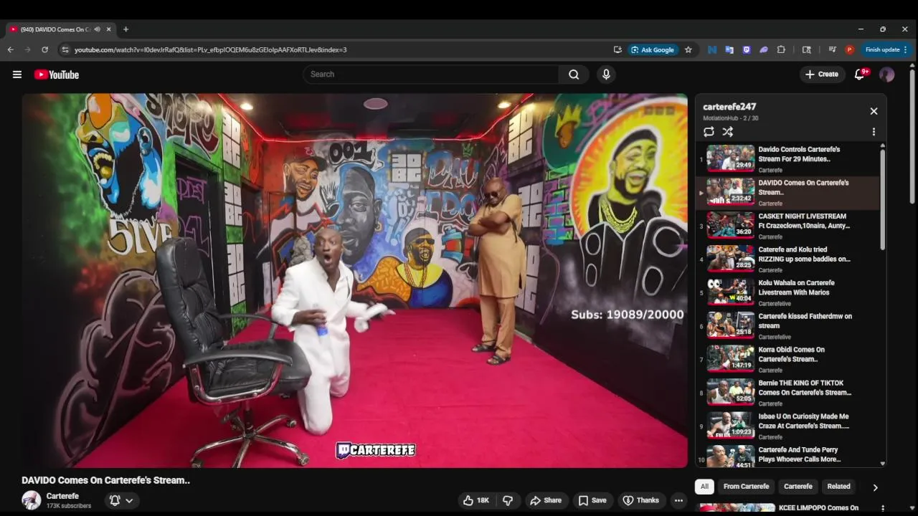Save video to a playlist

(592, 500)
